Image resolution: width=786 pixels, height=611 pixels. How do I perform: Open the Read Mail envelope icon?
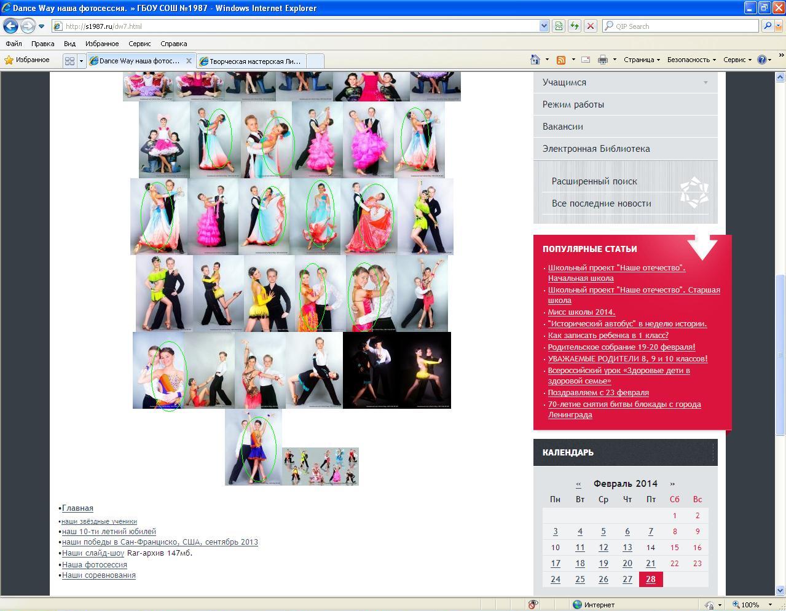pyautogui.click(x=586, y=60)
